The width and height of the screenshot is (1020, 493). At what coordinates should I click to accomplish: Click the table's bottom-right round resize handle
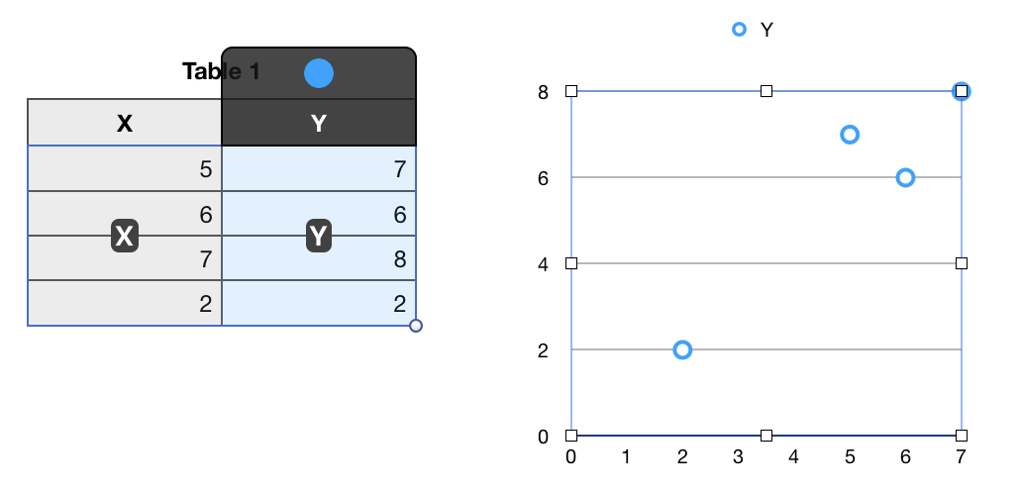click(x=416, y=325)
